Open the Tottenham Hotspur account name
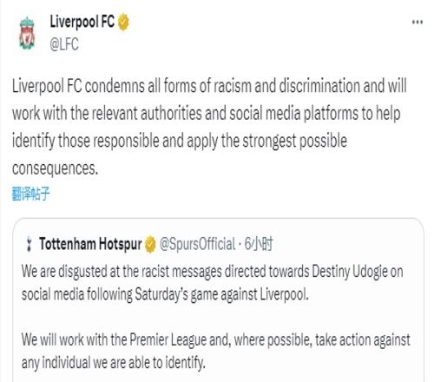The width and height of the screenshot is (434, 382). [90, 244]
